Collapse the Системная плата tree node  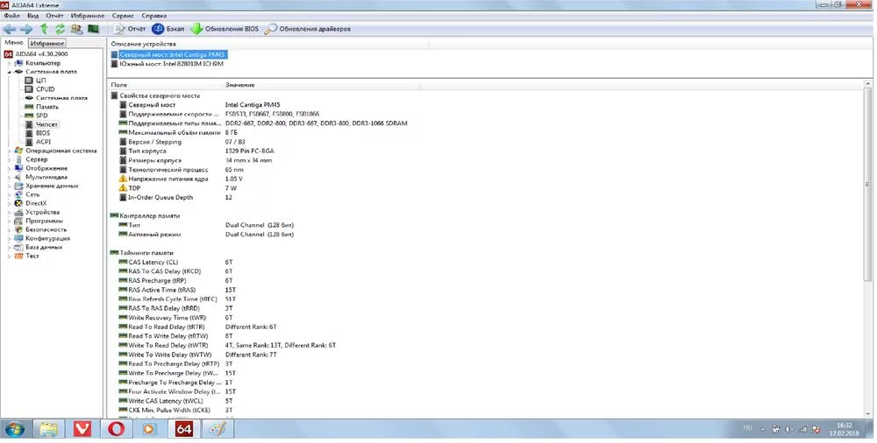[9, 72]
